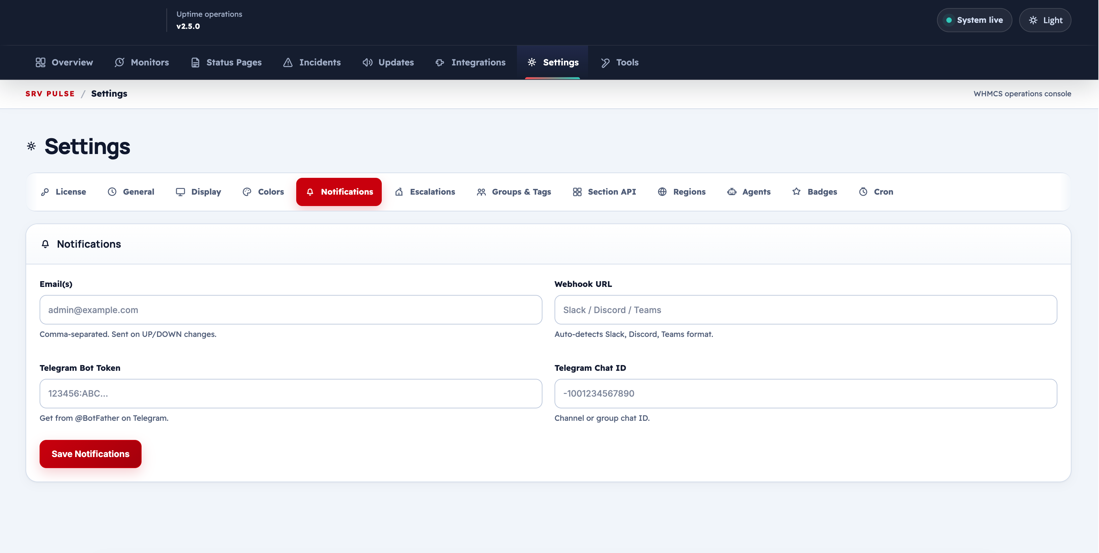1099x553 pixels.
Task: Click the 'Get from @BotFather on Telegram.' hint
Action: pos(104,418)
